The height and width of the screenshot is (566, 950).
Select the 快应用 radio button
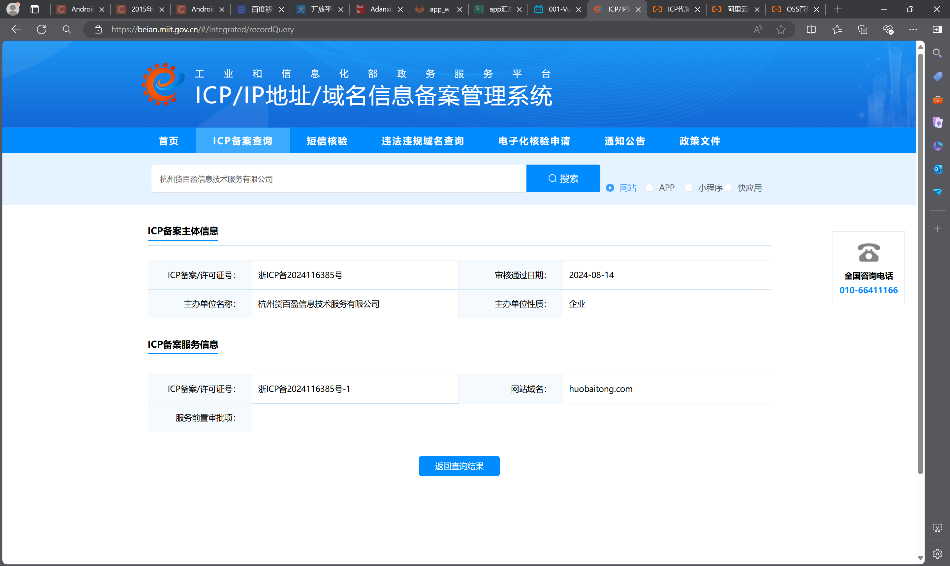pos(728,188)
